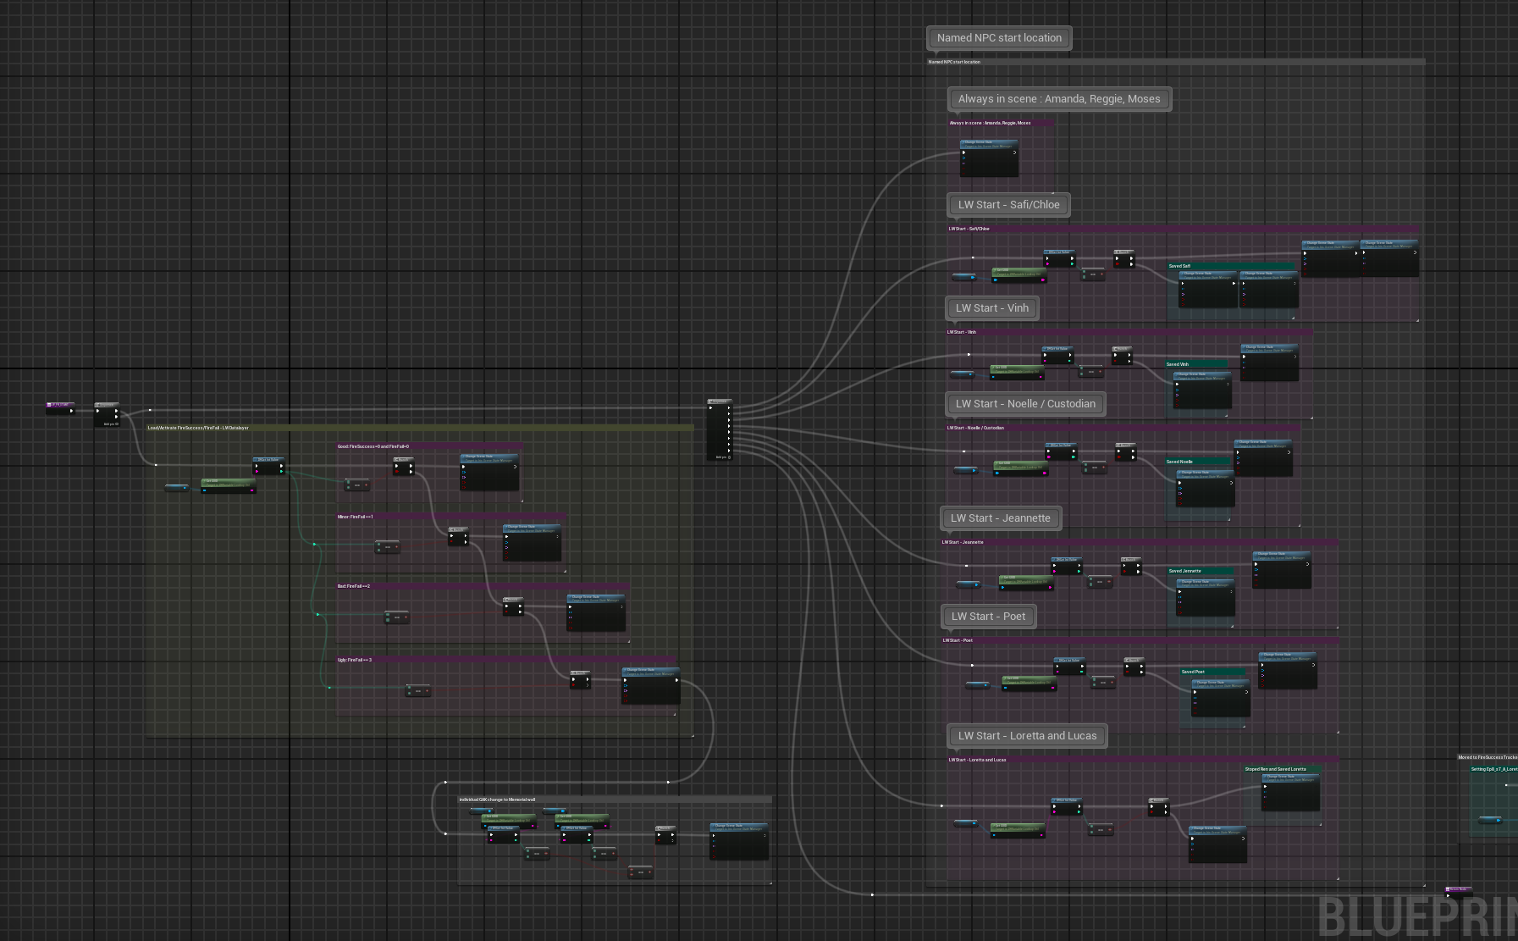This screenshot has height=941, width=1518.
Task: Select the equals comparison node in Minor: FireFail ==1
Action: [387, 546]
